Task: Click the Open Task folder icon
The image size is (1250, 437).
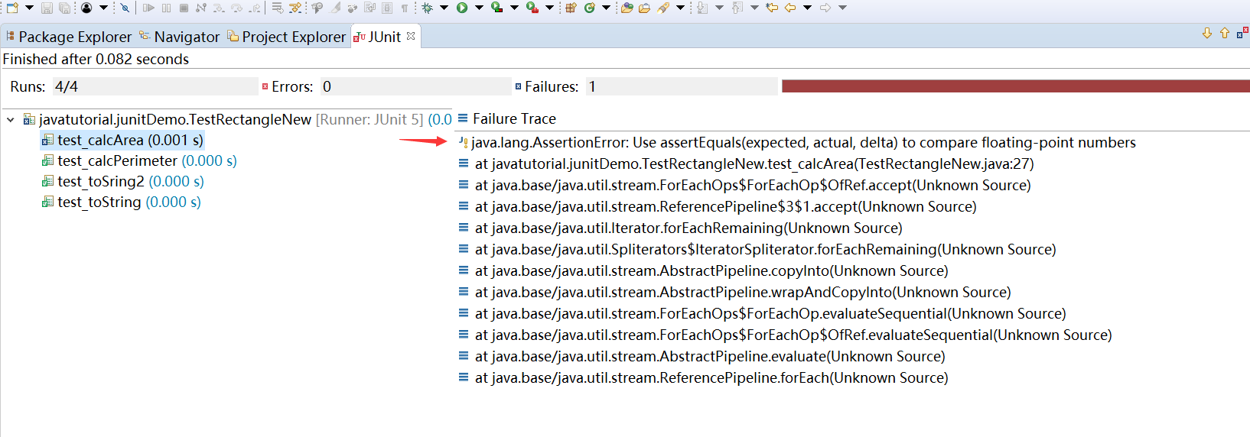Action: (644, 8)
